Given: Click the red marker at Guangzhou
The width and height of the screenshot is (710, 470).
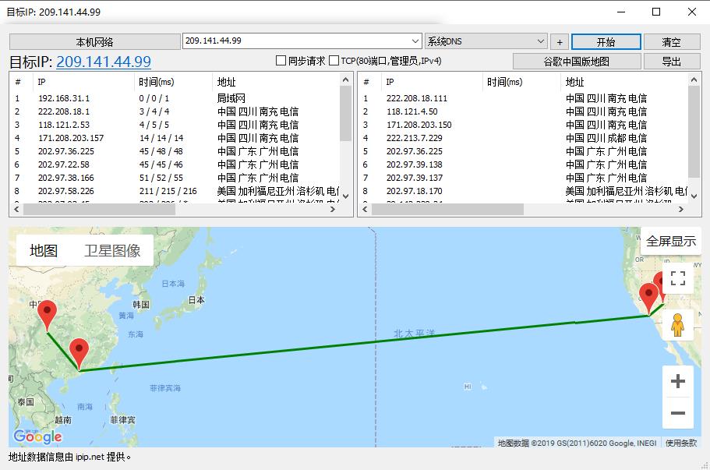Looking at the screenshot, I should (79, 352).
